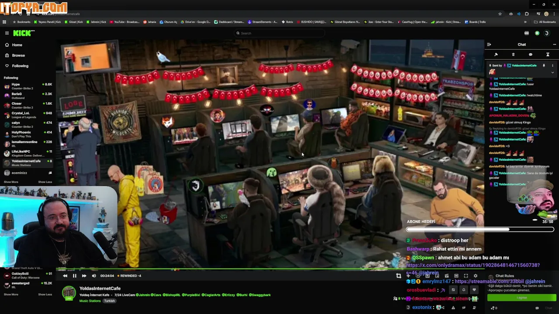
Task: Click the search field in the Kick header
Action: [x=279, y=33]
